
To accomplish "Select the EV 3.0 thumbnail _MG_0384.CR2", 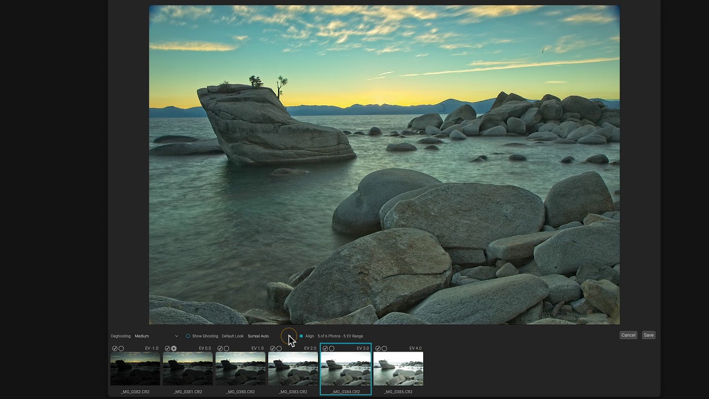I will 346,369.
